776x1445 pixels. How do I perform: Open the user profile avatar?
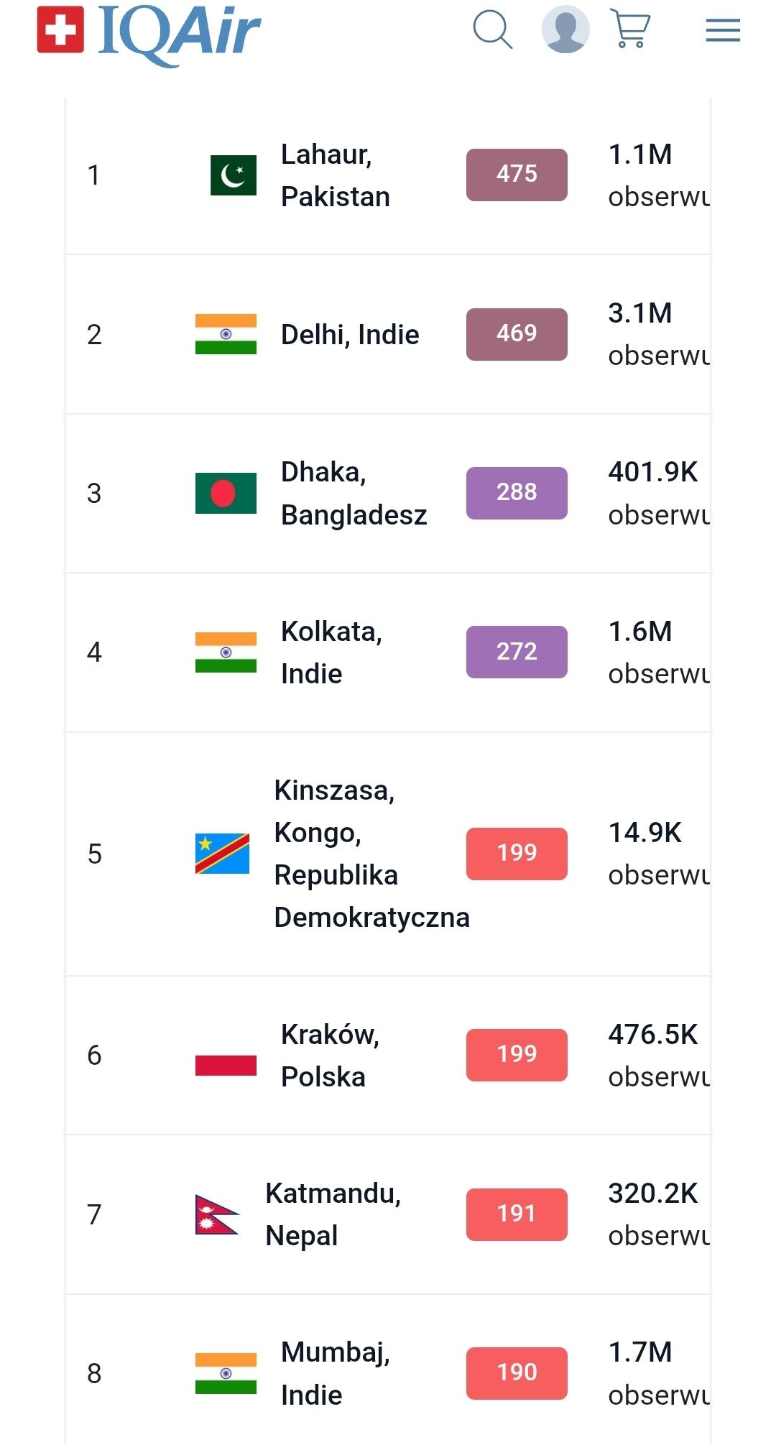(x=565, y=29)
